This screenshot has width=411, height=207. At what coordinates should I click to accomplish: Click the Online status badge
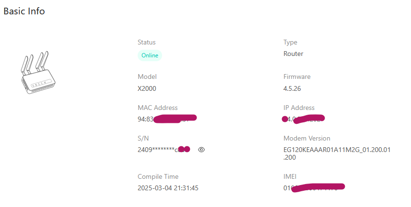150,55
